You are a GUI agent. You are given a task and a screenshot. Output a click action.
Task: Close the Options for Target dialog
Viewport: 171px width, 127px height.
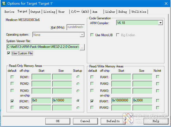166,4
